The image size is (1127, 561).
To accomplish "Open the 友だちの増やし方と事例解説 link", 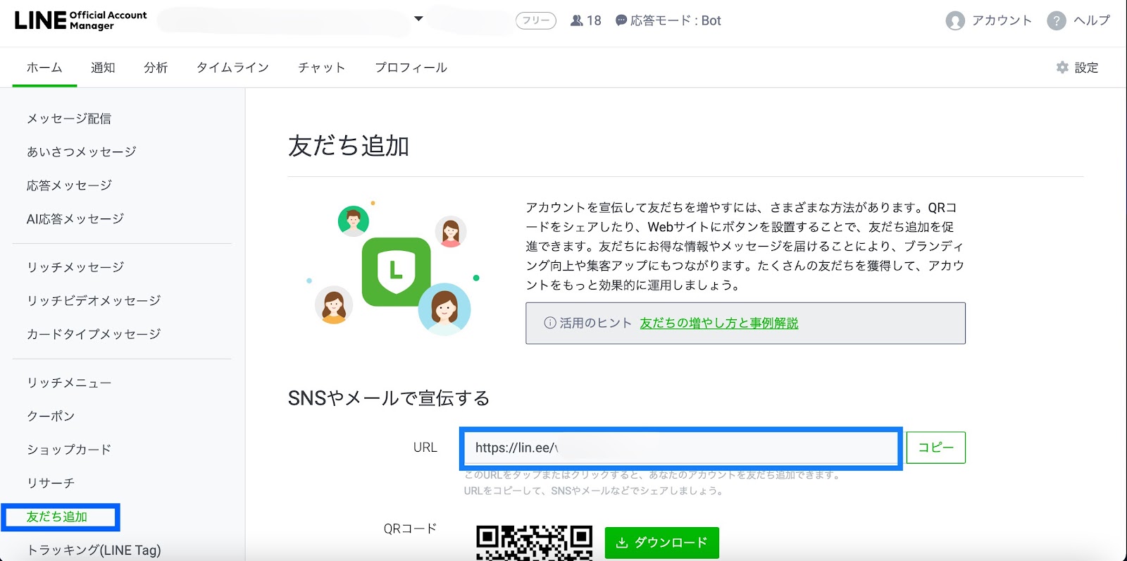I will tap(719, 323).
